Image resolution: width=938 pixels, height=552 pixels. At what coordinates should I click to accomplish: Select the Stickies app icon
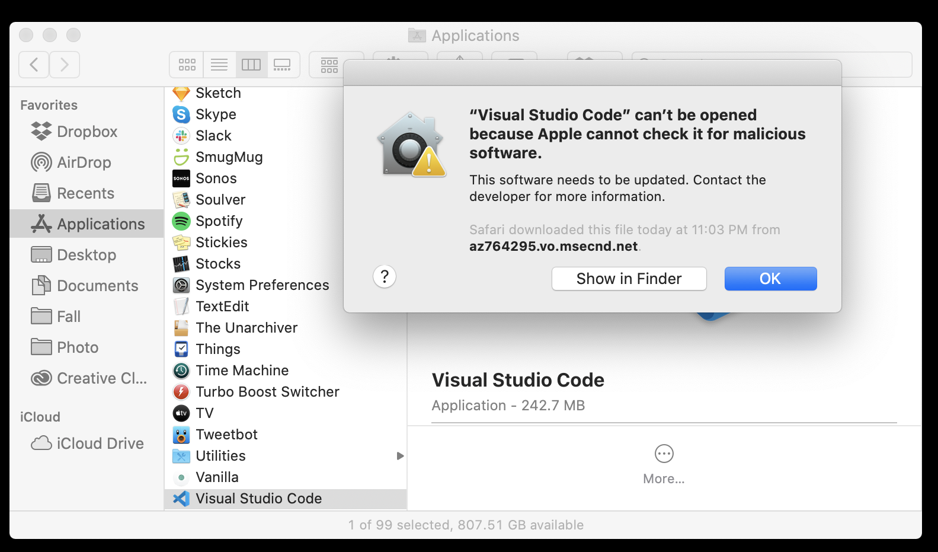[x=181, y=243]
